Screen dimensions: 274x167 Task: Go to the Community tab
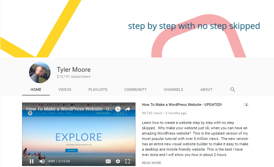coord(135,90)
